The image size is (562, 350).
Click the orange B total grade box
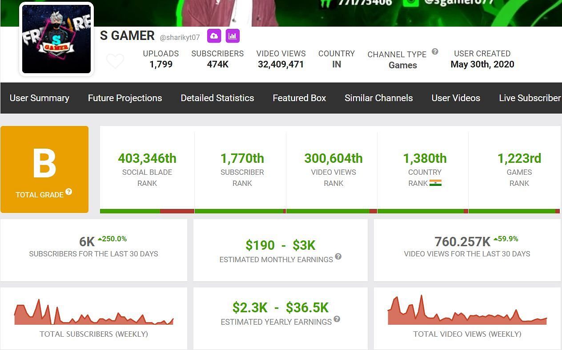(x=44, y=169)
